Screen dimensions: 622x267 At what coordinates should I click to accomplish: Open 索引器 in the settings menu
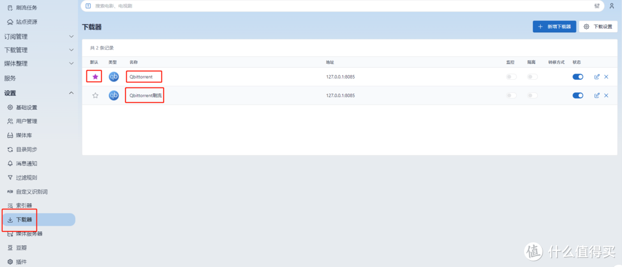click(24, 205)
